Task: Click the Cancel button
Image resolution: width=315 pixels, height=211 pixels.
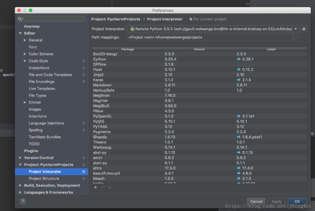Action: (x=256, y=201)
